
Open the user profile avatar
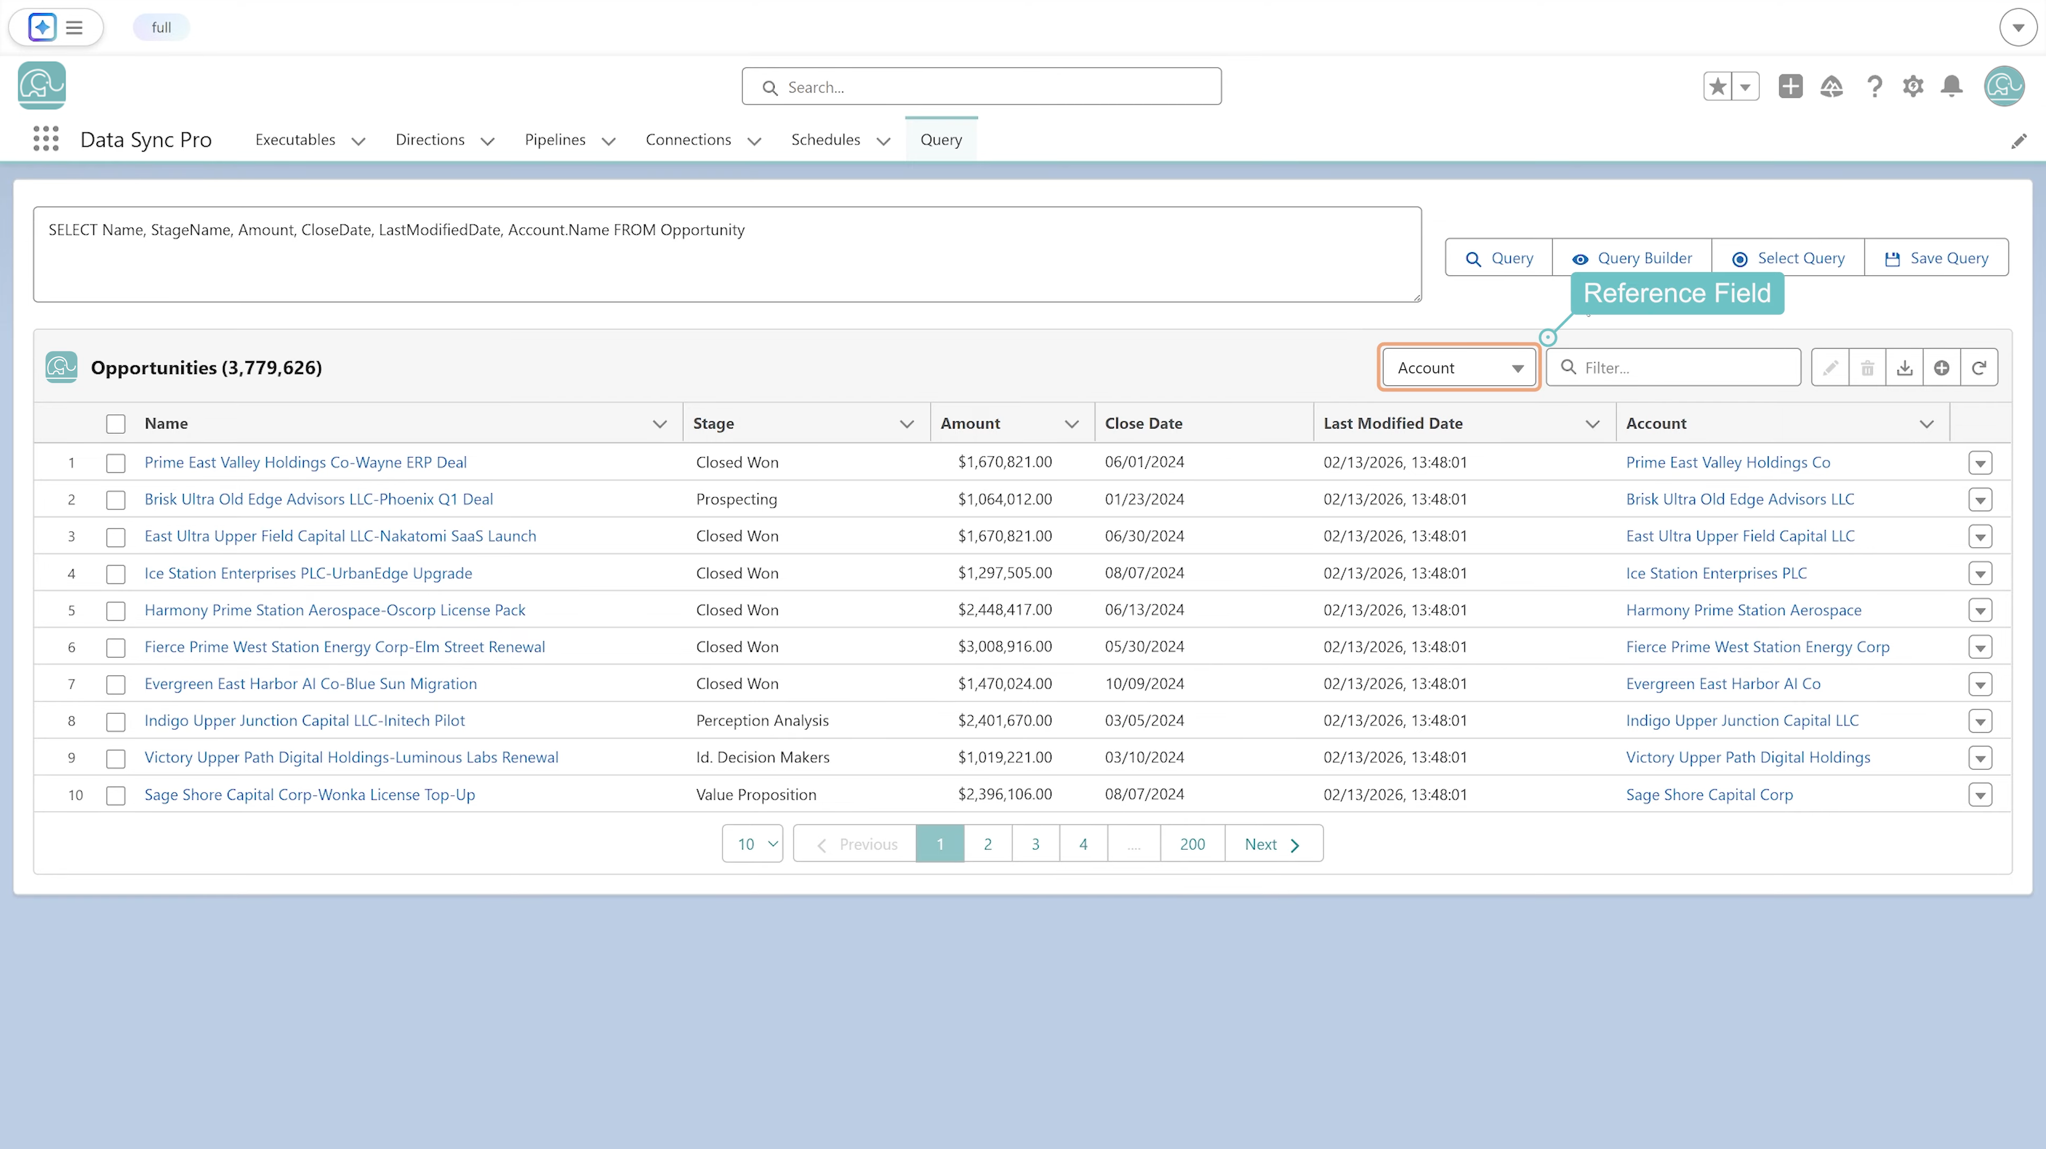coord(2004,86)
